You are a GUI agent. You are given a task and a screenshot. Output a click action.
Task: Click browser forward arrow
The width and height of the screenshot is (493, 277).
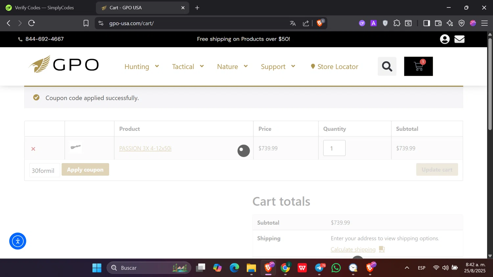click(20, 23)
